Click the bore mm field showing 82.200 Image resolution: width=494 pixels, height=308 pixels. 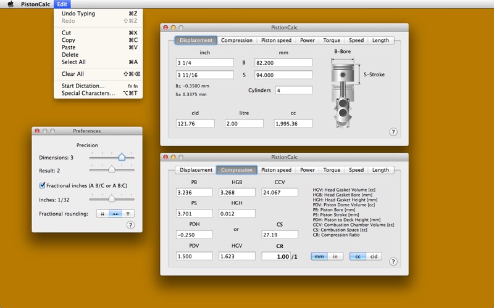(283, 63)
